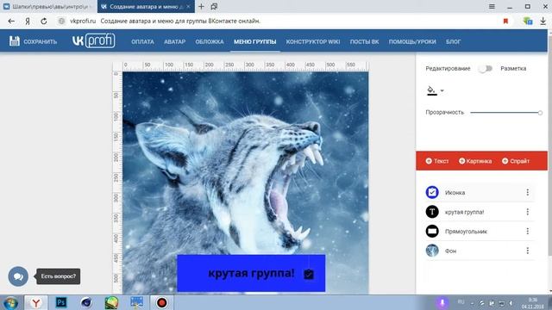
Task: Open the КОНСТРУКТОР WIKI section
Action: (313, 41)
